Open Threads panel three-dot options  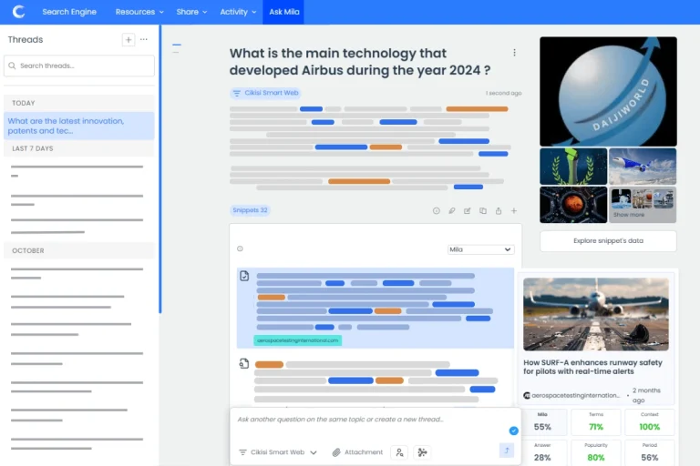[x=144, y=40]
